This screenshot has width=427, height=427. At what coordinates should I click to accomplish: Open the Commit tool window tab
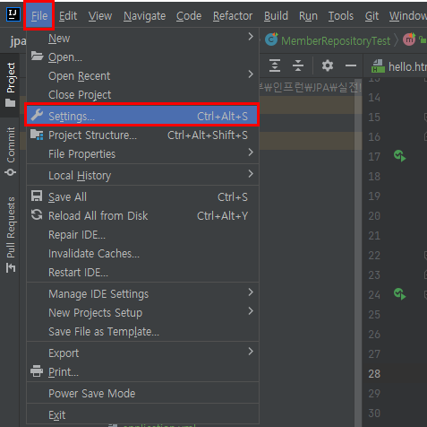click(11, 151)
